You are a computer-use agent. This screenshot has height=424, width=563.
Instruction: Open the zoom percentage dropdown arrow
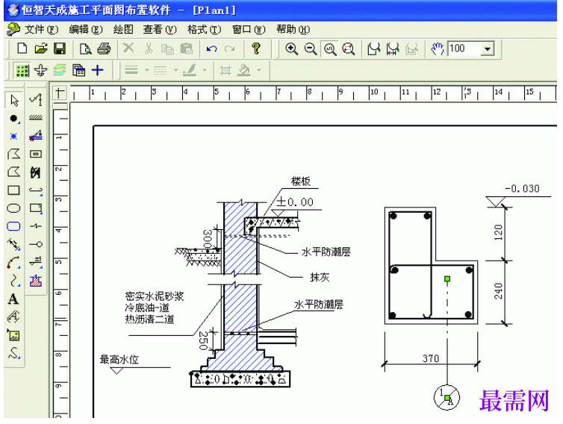coord(488,49)
